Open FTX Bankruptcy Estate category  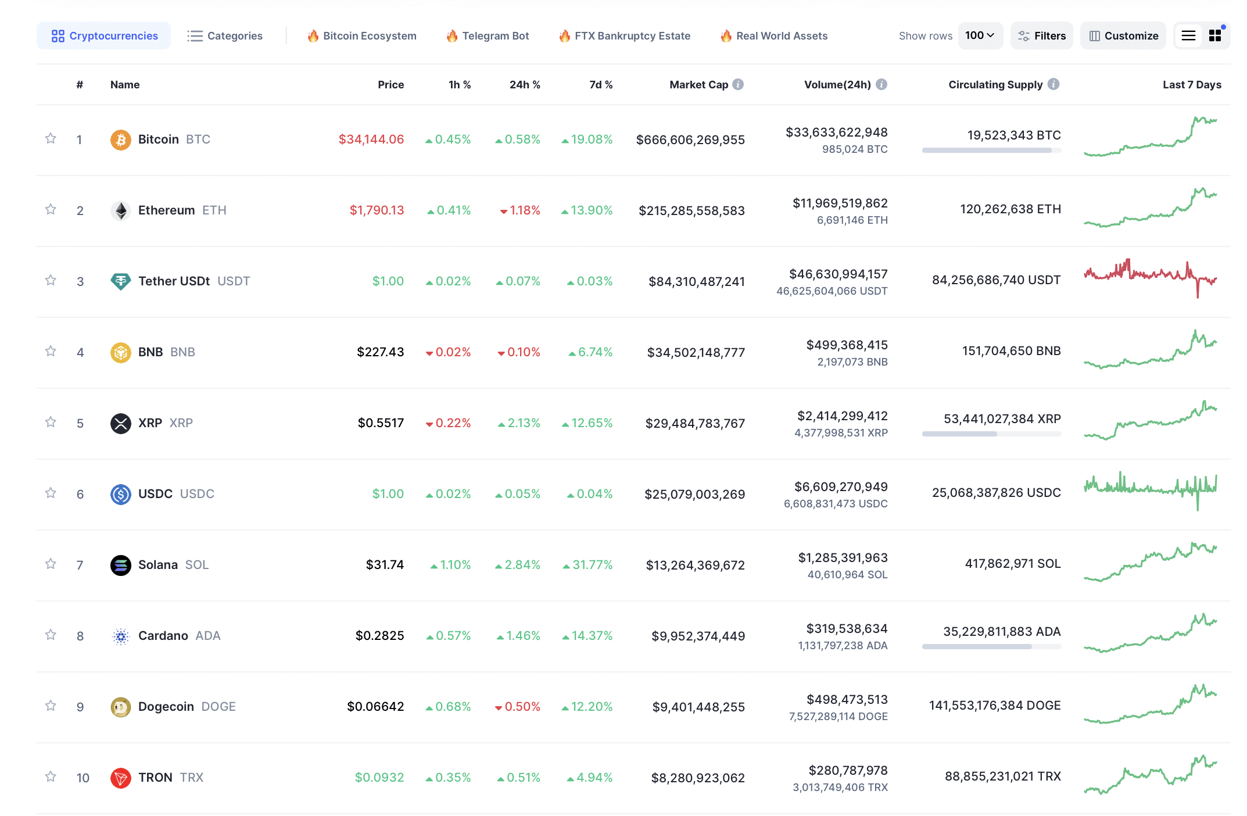[625, 36]
